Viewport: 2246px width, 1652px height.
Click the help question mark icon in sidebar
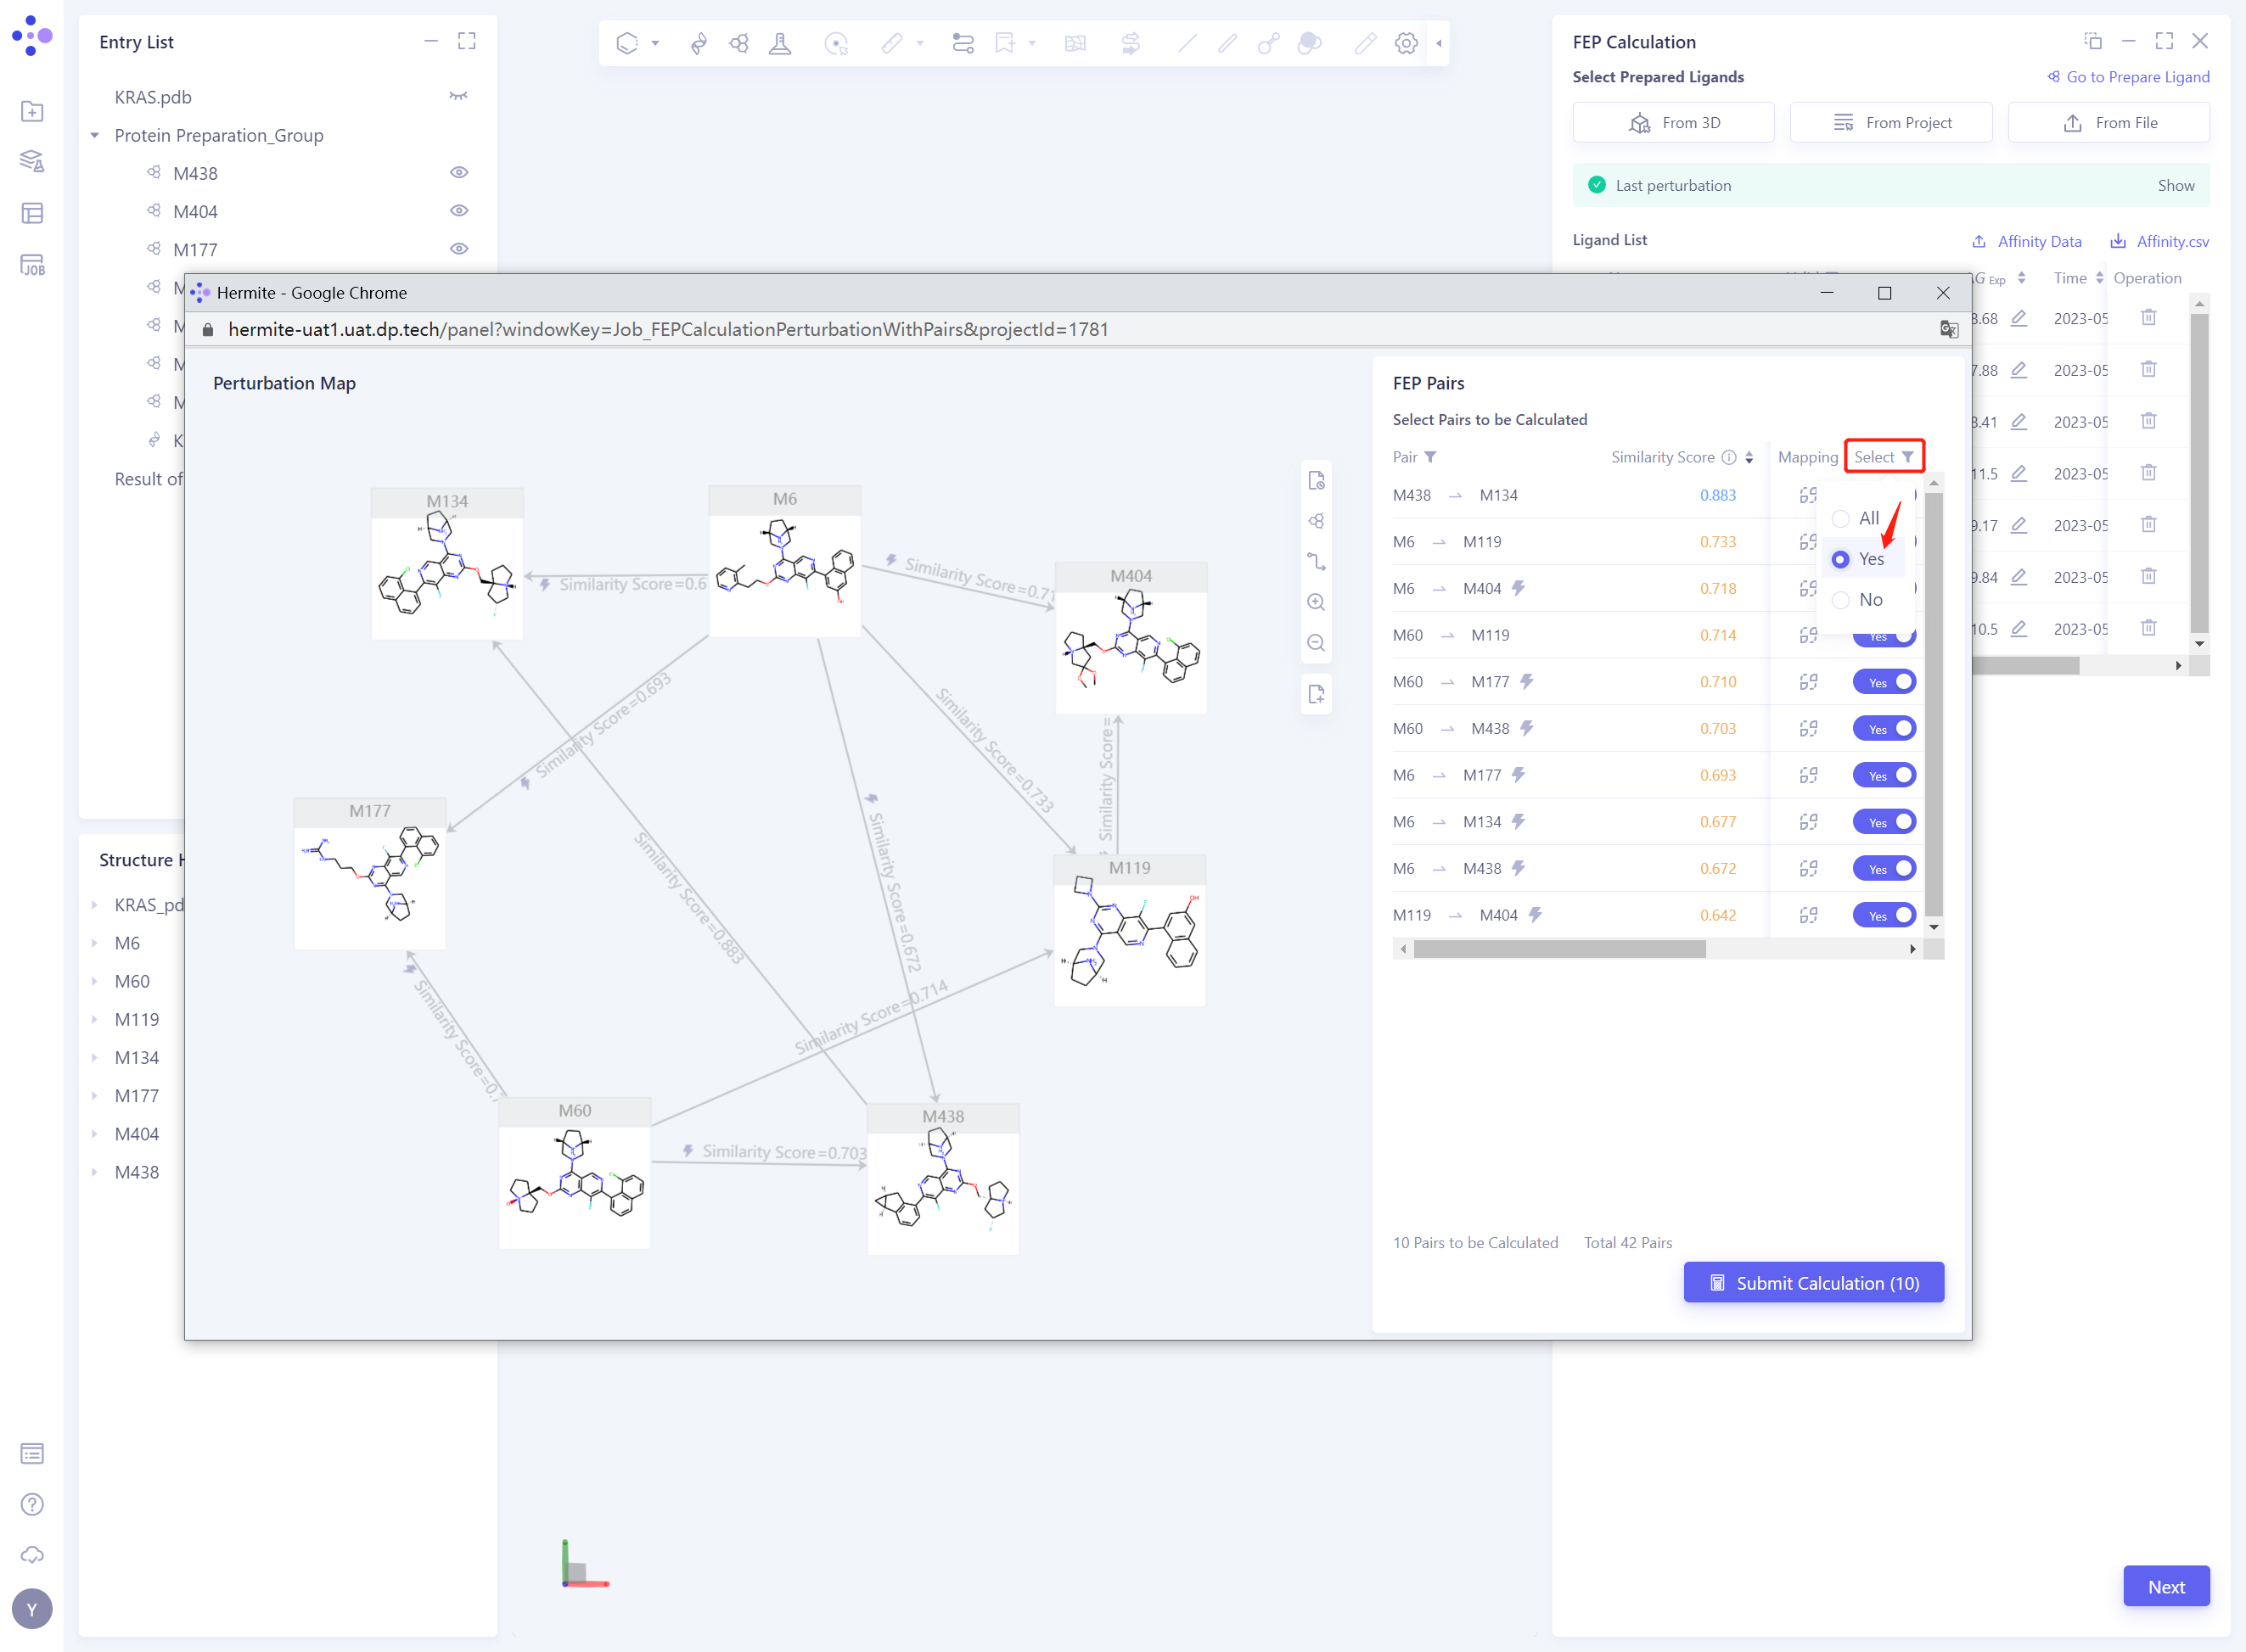(x=32, y=1504)
